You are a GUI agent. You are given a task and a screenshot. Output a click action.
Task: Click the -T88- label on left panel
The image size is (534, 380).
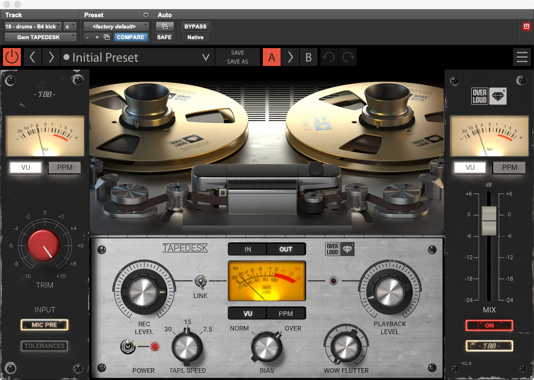(45, 94)
